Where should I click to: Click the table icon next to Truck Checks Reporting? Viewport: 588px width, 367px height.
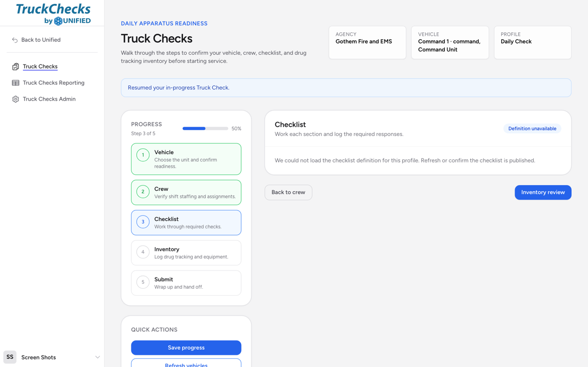coord(16,83)
